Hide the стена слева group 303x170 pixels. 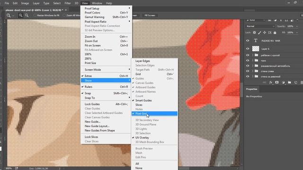248,71
